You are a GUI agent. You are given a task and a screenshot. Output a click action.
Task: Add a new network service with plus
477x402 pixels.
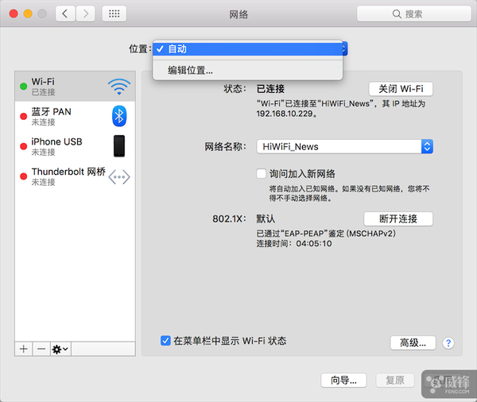(23, 349)
